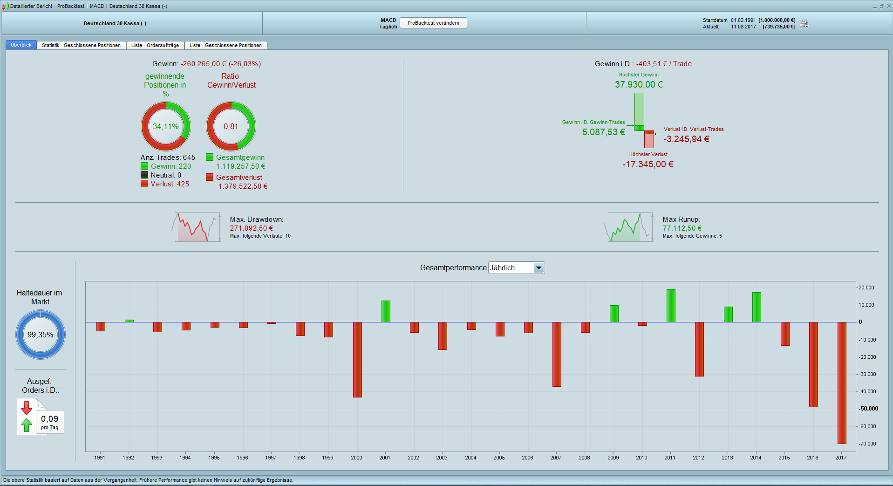Click the Max Runup chart icon

point(629,227)
